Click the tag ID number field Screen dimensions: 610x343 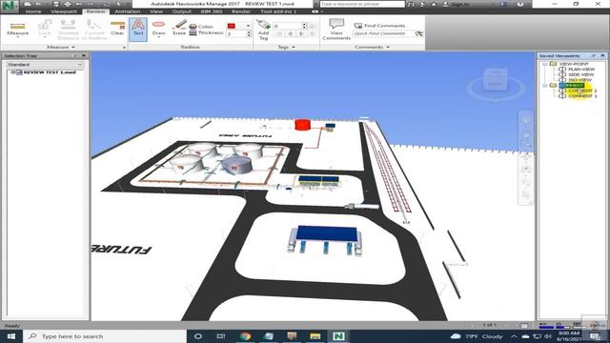pos(287,26)
